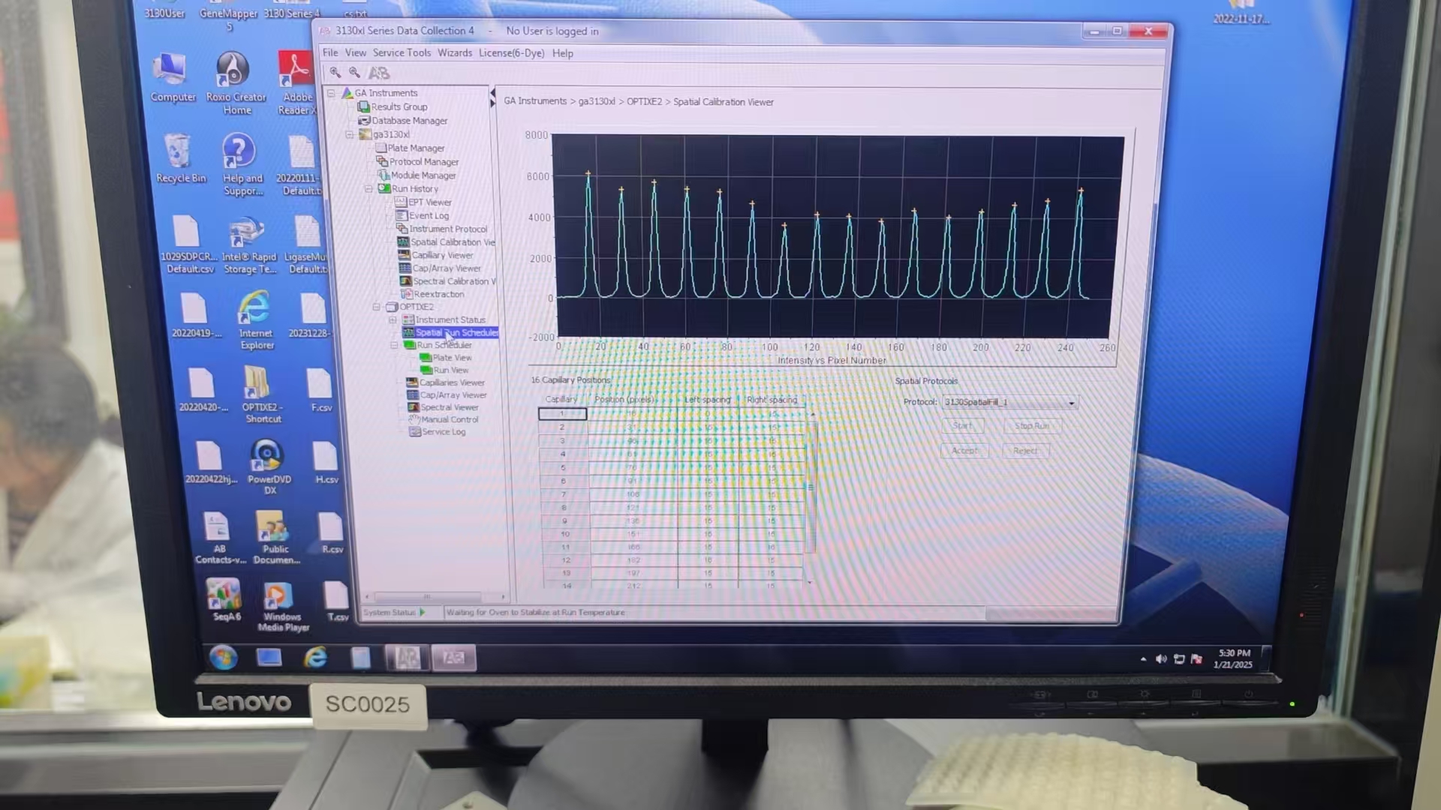Click the Accept button
Image resolution: width=1441 pixels, height=810 pixels.
click(x=964, y=451)
